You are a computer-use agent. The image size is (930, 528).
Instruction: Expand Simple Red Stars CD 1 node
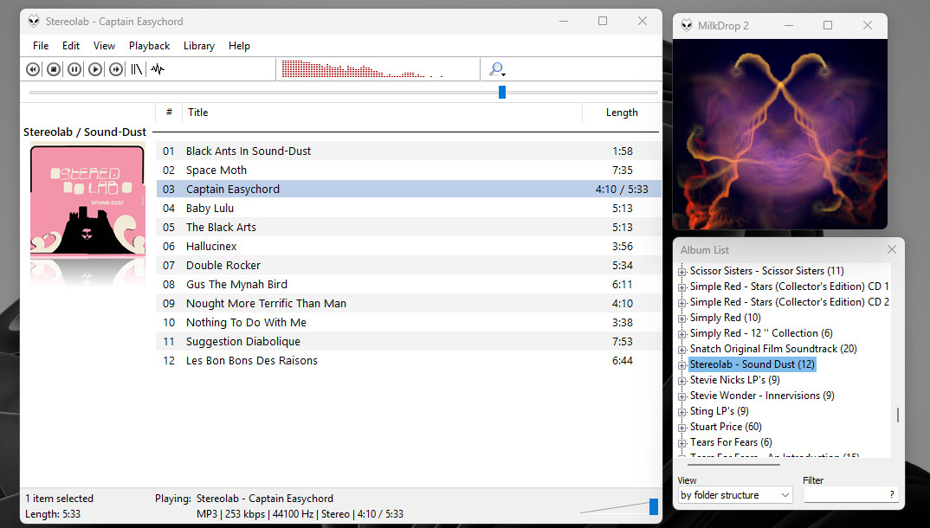(x=682, y=287)
